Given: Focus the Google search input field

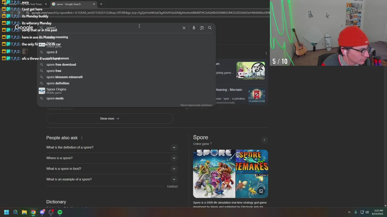Looking at the screenshot, I should tap(113, 28).
